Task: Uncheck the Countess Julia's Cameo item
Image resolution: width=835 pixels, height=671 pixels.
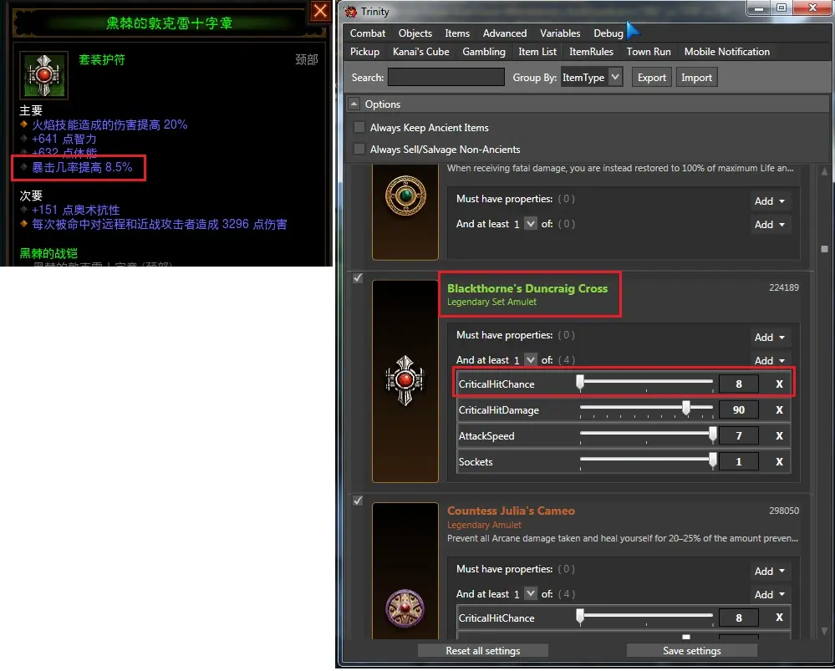Action: (358, 501)
